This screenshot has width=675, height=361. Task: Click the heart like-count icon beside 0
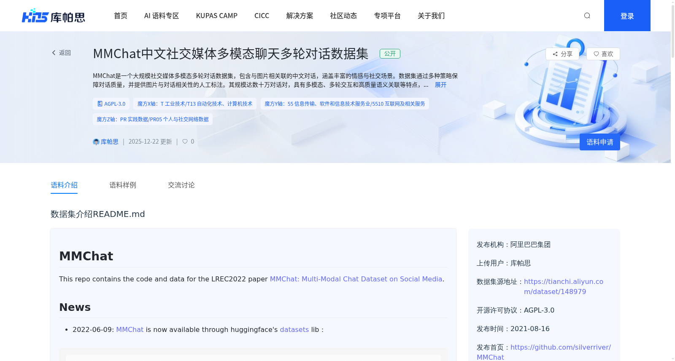click(185, 142)
